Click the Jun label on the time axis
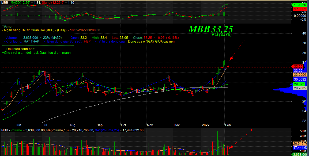Image resolution: width=309 pixels, height=156 pixels. point(18,125)
